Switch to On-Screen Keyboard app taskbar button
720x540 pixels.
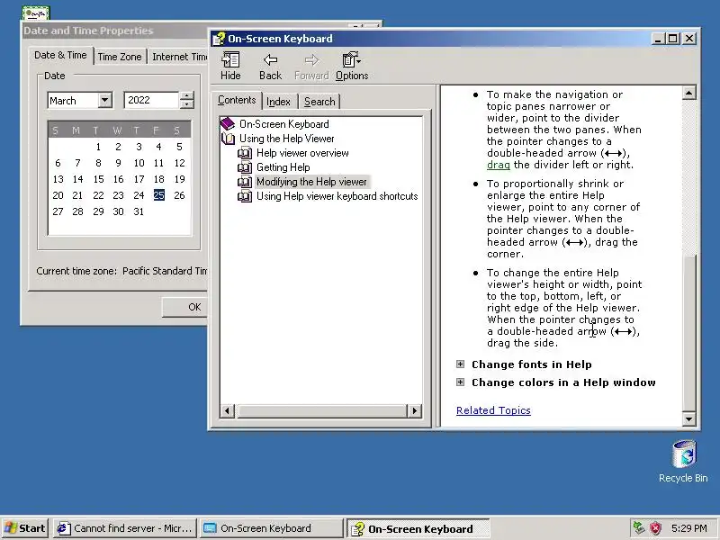(271, 528)
